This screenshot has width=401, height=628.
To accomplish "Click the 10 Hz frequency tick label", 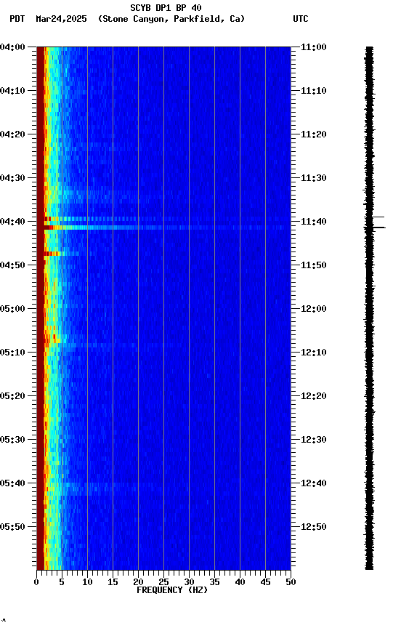I will [87, 582].
